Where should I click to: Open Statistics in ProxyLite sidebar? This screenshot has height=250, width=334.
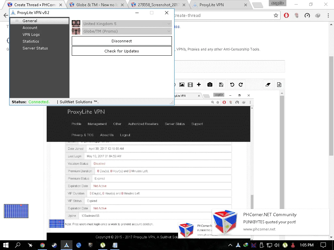31,41
